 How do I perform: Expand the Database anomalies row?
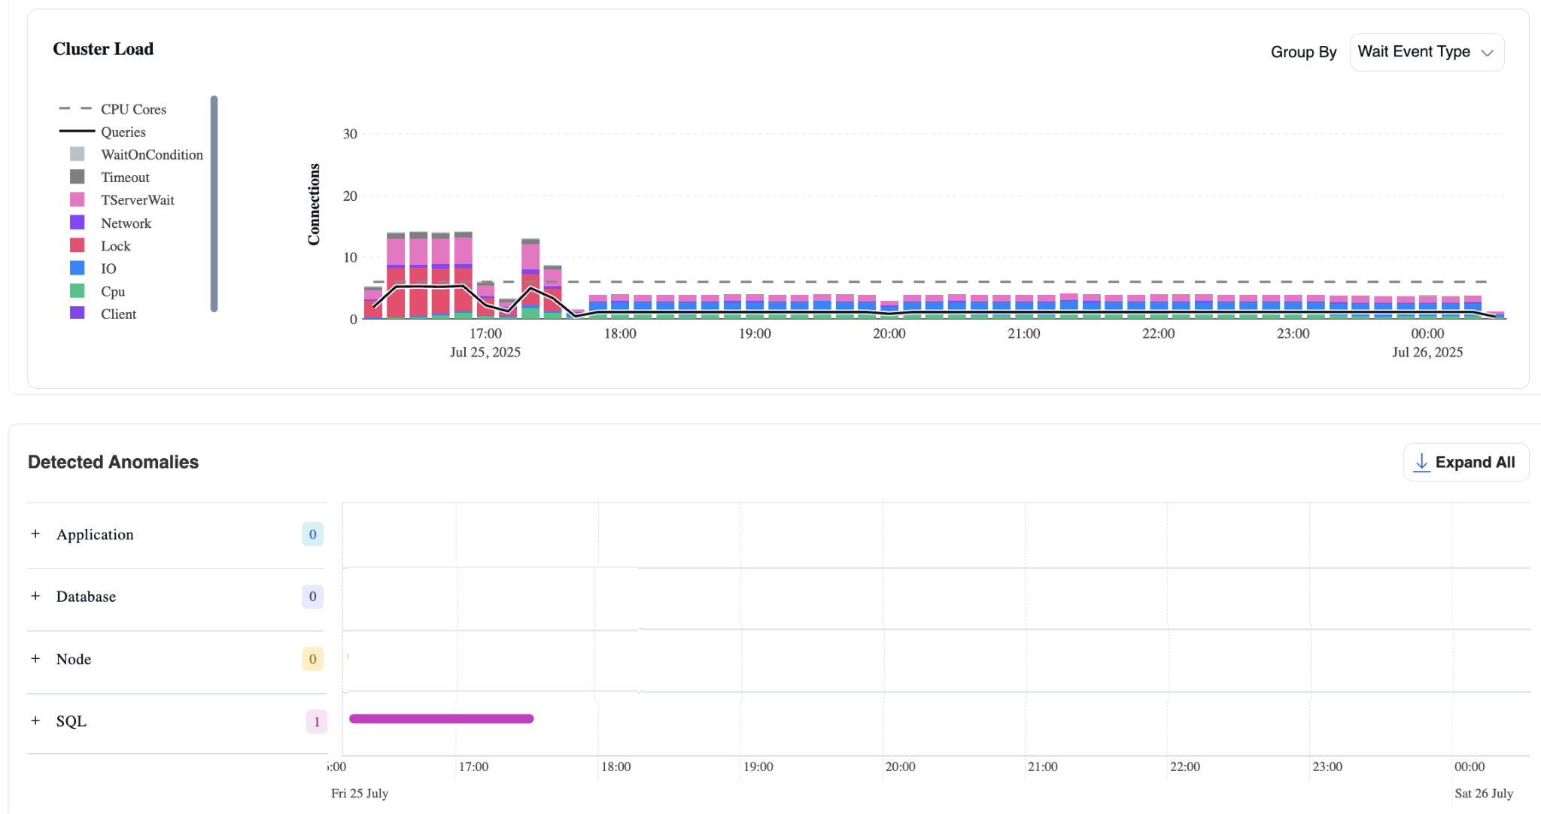tap(35, 597)
